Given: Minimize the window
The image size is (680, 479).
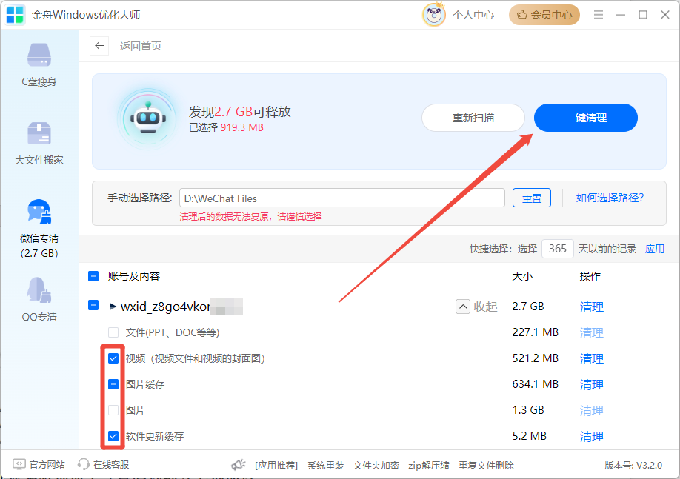Looking at the screenshot, I should pyautogui.click(x=621, y=15).
